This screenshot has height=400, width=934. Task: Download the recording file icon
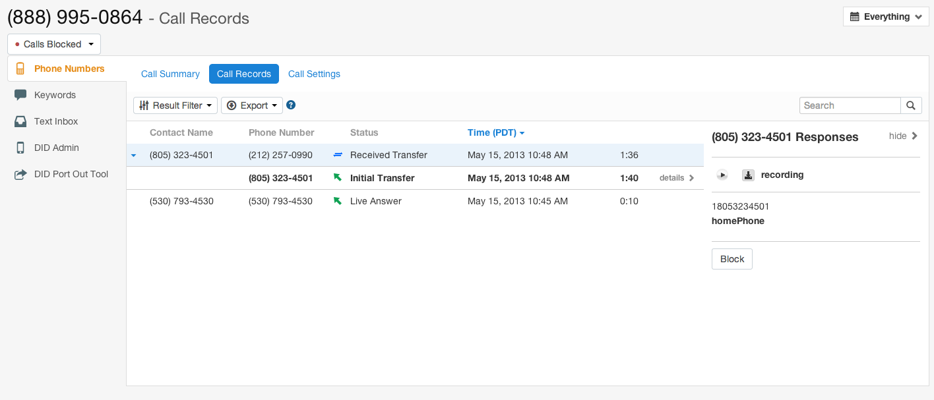pyautogui.click(x=748, y=175)
